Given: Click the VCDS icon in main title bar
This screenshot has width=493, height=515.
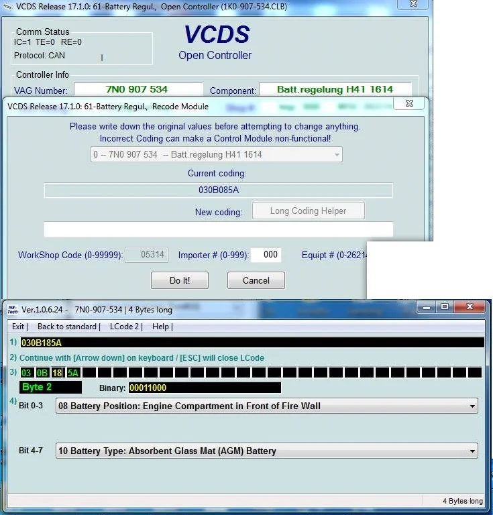Looking at the screenshot, I should (x=7, y=7).
